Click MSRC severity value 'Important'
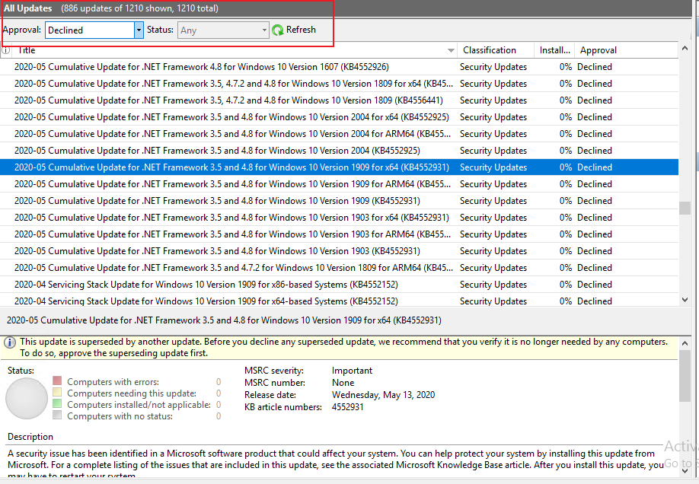 [x=352, y=371]
